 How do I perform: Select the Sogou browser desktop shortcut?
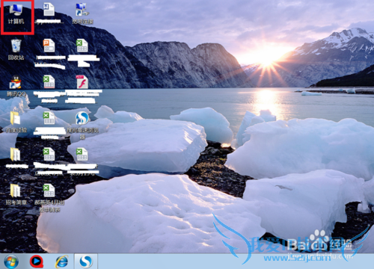(82, 118)
